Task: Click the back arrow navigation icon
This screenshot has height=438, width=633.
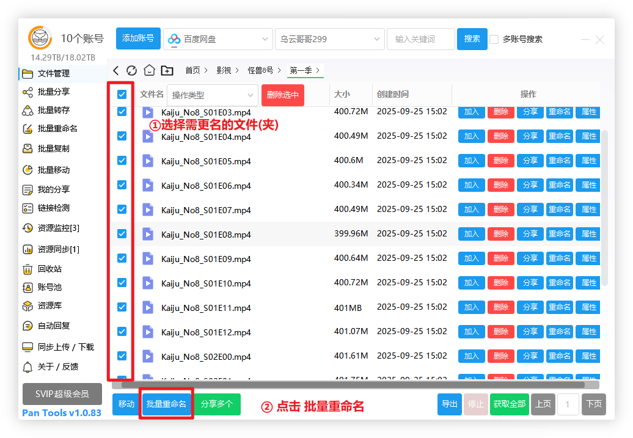Action: 116,71
